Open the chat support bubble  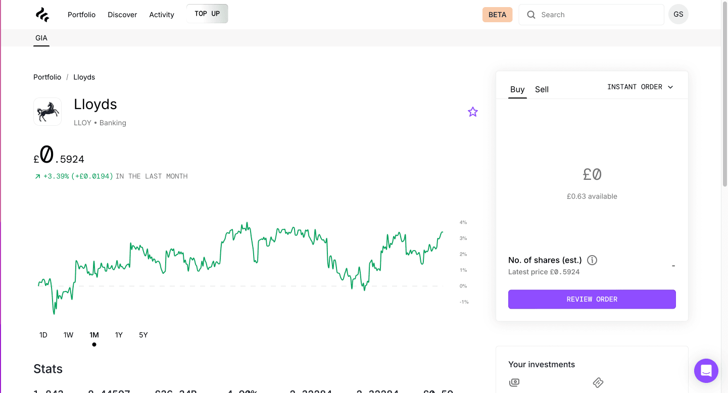pos(706,371)
